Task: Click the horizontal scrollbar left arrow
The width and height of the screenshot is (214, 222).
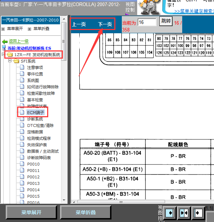Action: click(74, 202)
